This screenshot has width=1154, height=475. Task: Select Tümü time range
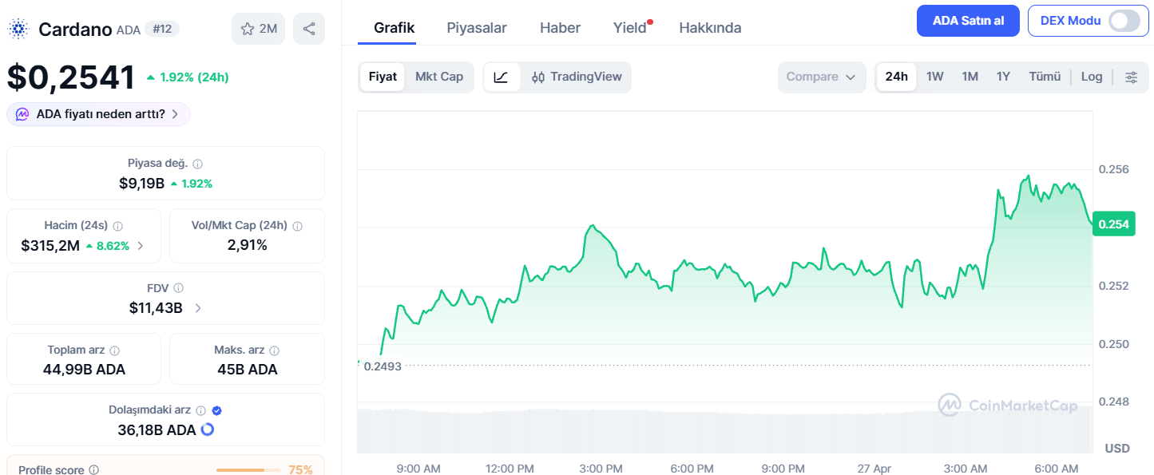point(1045,77)
